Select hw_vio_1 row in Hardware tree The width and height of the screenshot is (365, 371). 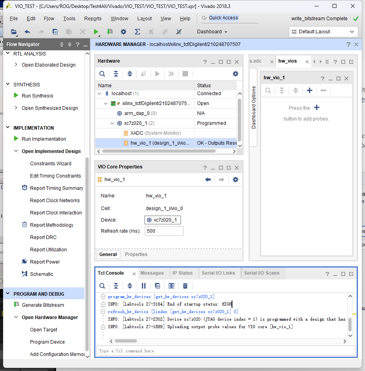click(166, 143)
